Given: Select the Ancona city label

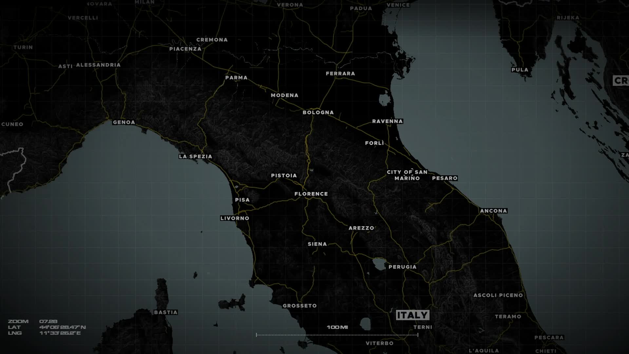Looking at the screenshot, I should (x=493, y=211).
